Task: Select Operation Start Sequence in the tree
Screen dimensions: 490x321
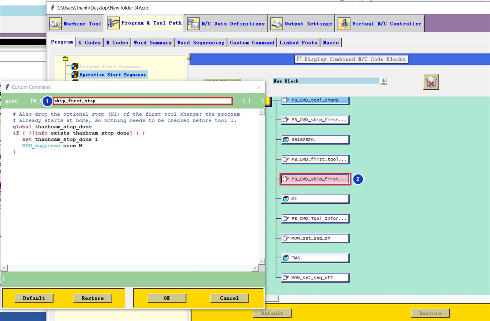Action: coord(113,75)
